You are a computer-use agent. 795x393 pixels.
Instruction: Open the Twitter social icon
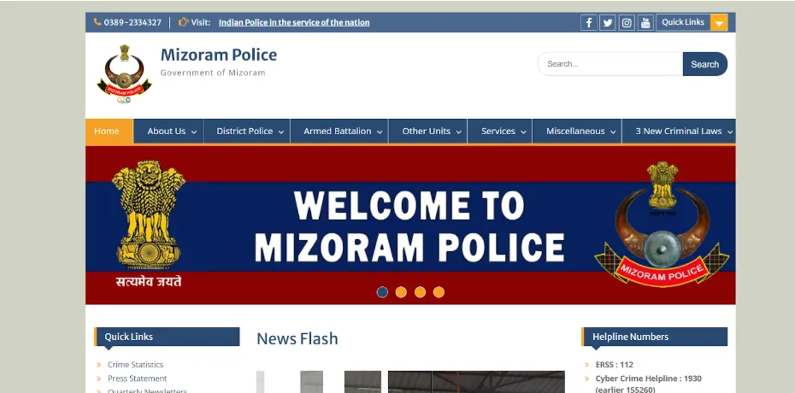coord(607,23)
